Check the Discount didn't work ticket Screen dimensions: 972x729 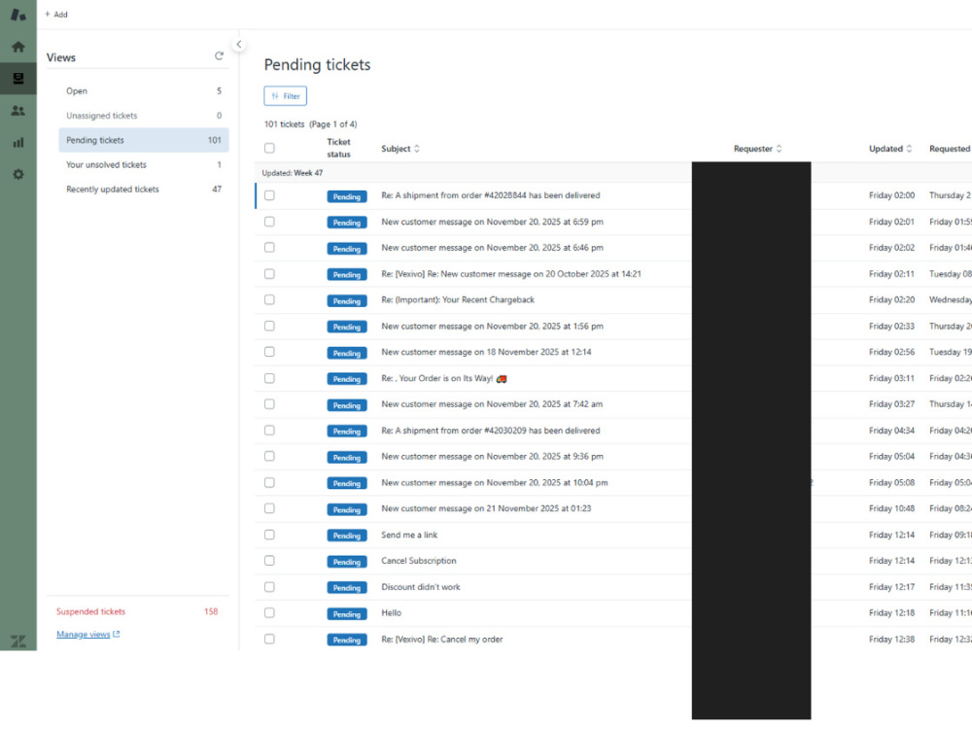269,587
